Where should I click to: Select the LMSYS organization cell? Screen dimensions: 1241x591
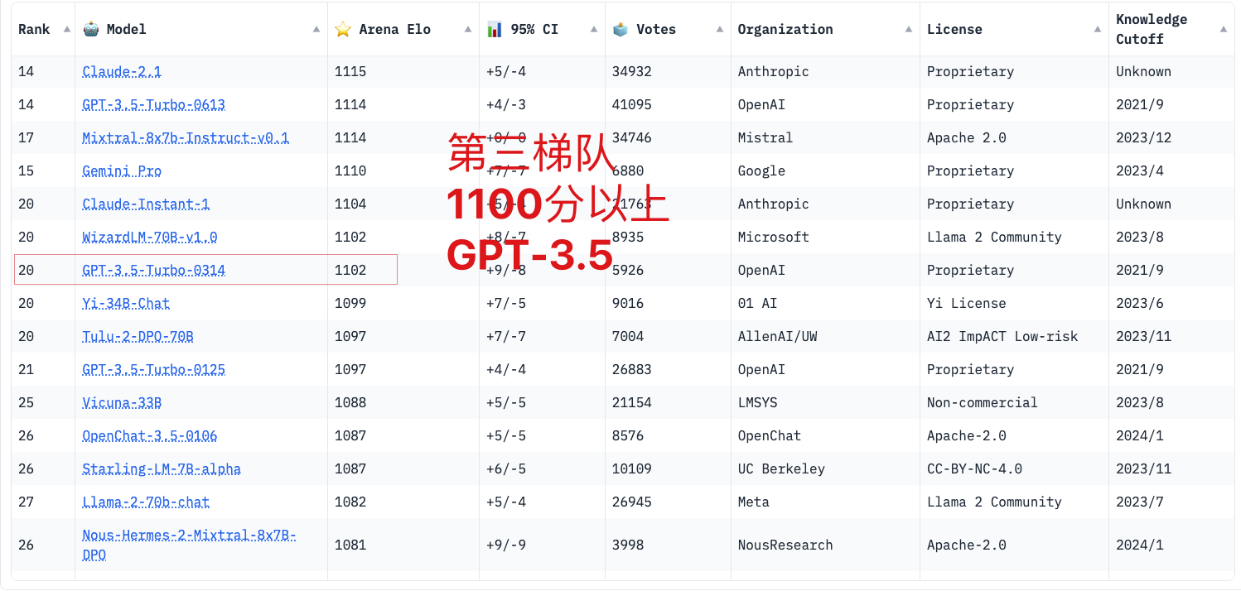(x=757, y=402)
